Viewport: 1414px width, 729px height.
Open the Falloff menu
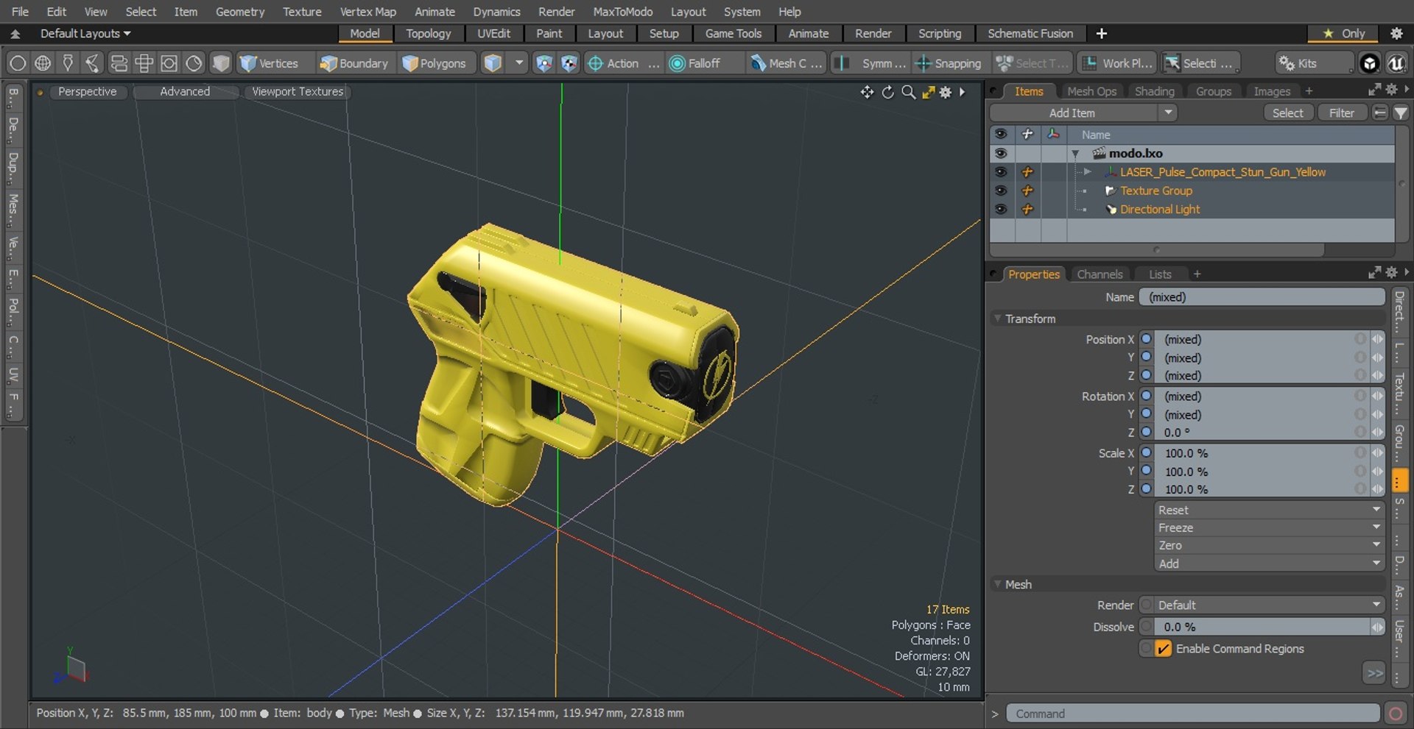point(703,63)
